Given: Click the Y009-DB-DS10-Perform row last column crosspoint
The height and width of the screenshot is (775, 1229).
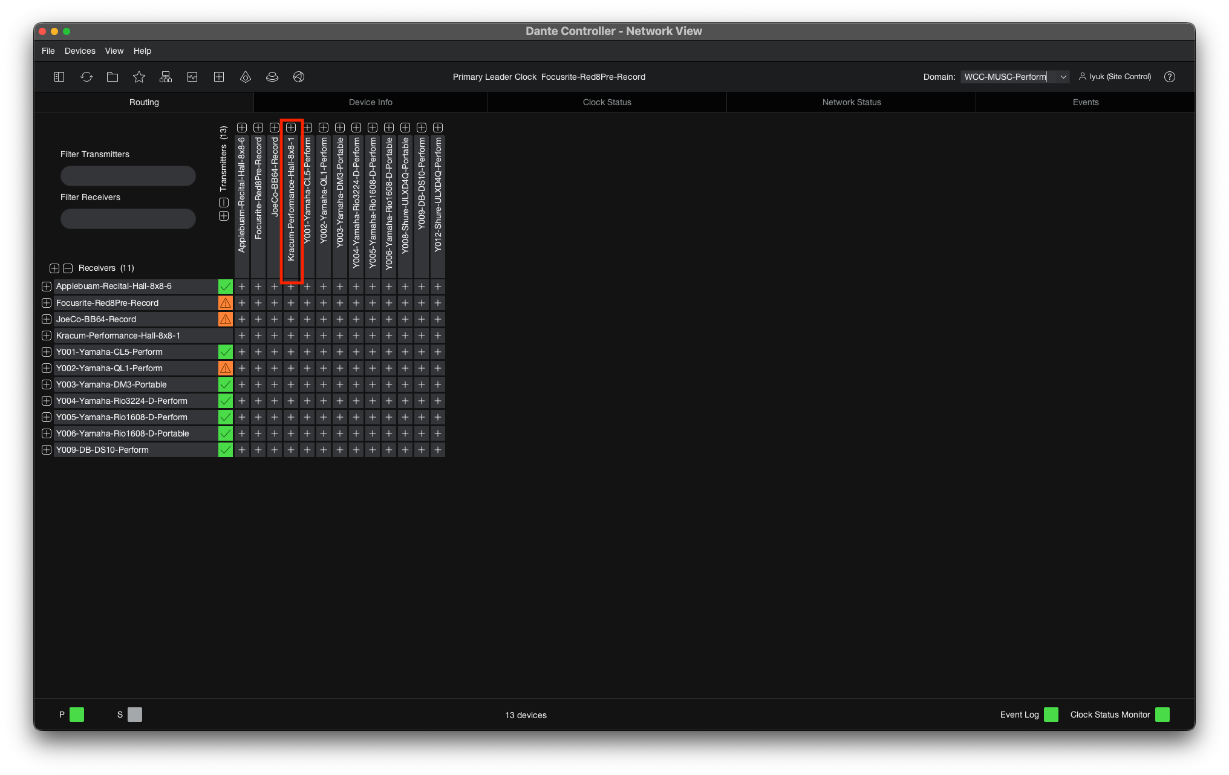Looking at the screenshot, I should [x=438, y=450].
